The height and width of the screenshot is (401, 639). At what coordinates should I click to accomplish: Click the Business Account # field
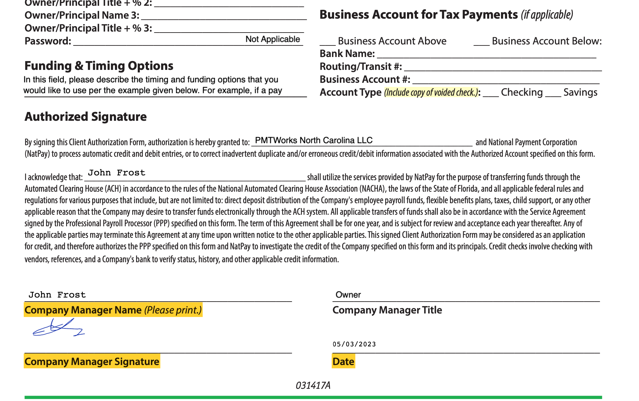[505, 80]
